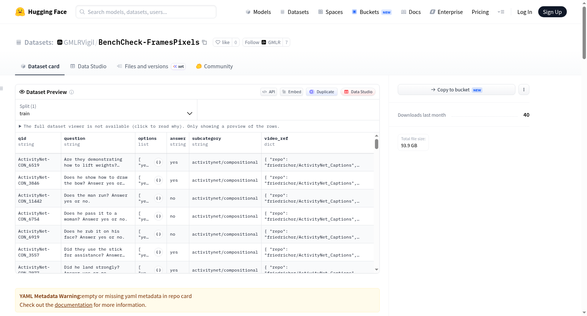Click the follower count '7'
Viewport: 587px width, 316px height.
287,42
